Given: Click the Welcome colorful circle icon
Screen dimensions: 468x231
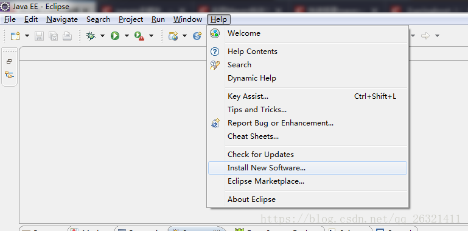Looking at the screenshot, I should (x=215, y=33).
